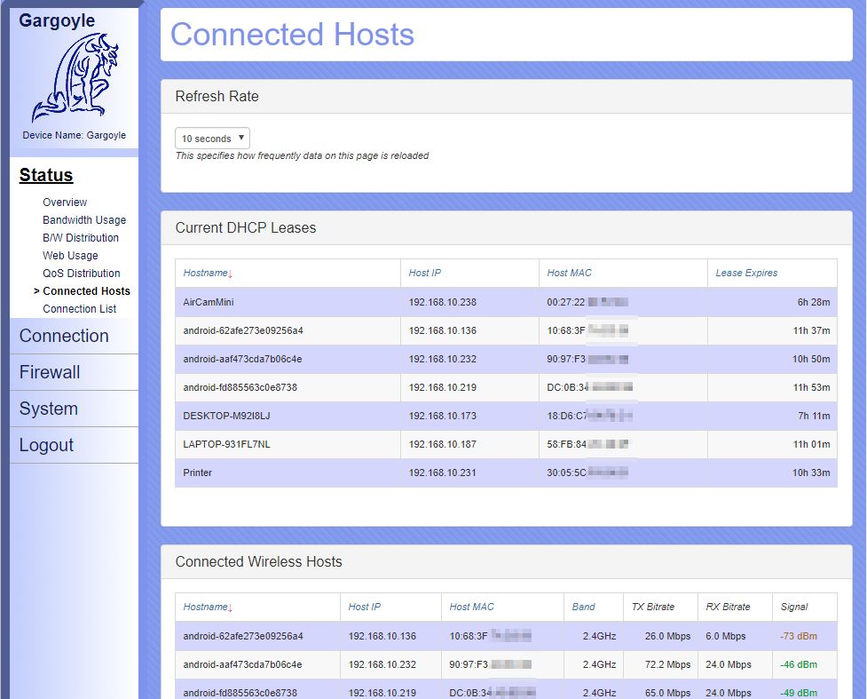
Task: Click Logout in the sidebar
Action: [46, 445]
